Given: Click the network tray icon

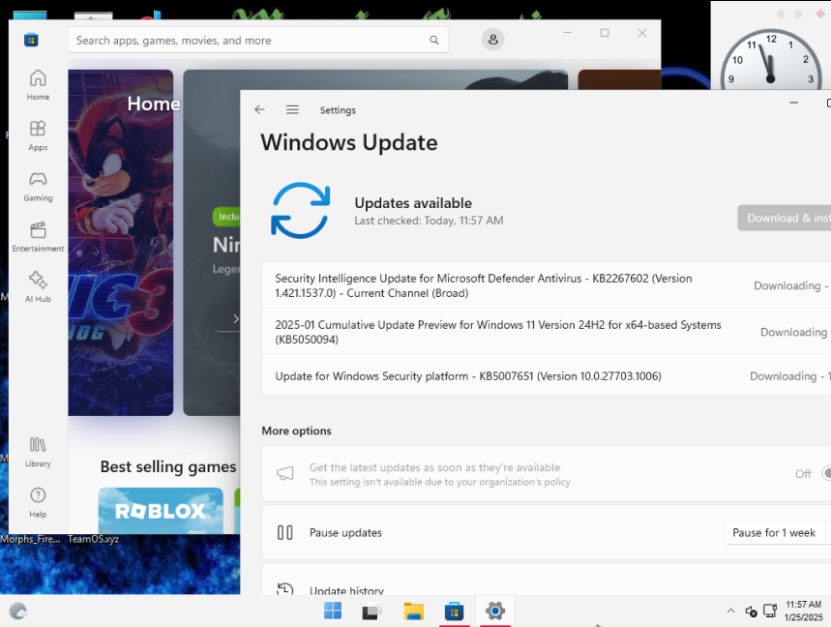Looking at the screenshot, I should point(770,611).
